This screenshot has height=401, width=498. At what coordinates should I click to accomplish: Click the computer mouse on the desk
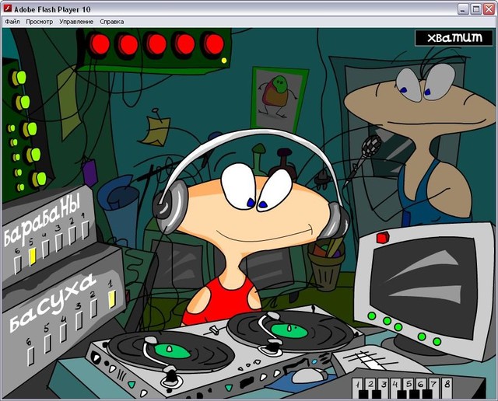tap(309, 375)
